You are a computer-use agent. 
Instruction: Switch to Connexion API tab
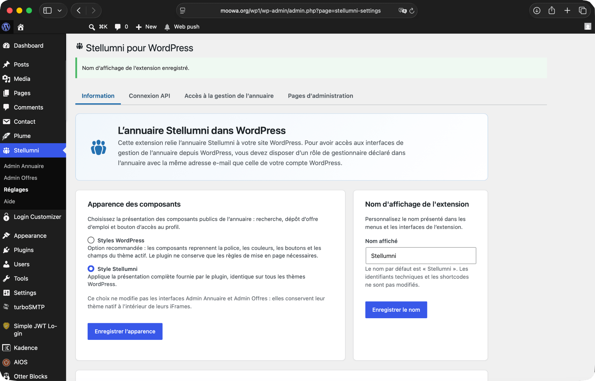tap(149, 96)
